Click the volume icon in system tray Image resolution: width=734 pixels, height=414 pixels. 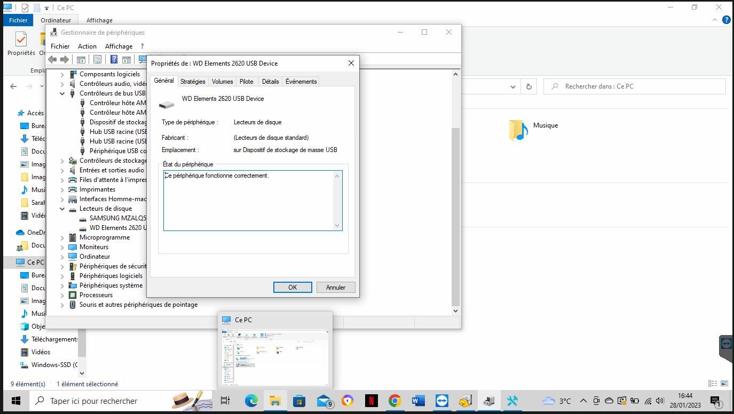[x=660, y=401]
